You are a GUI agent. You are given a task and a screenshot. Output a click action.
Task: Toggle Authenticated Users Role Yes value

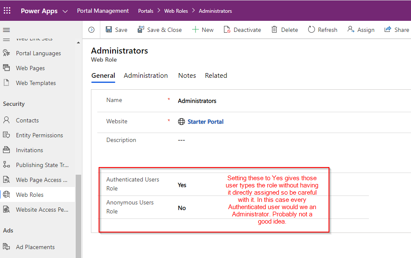pos(182,185)
